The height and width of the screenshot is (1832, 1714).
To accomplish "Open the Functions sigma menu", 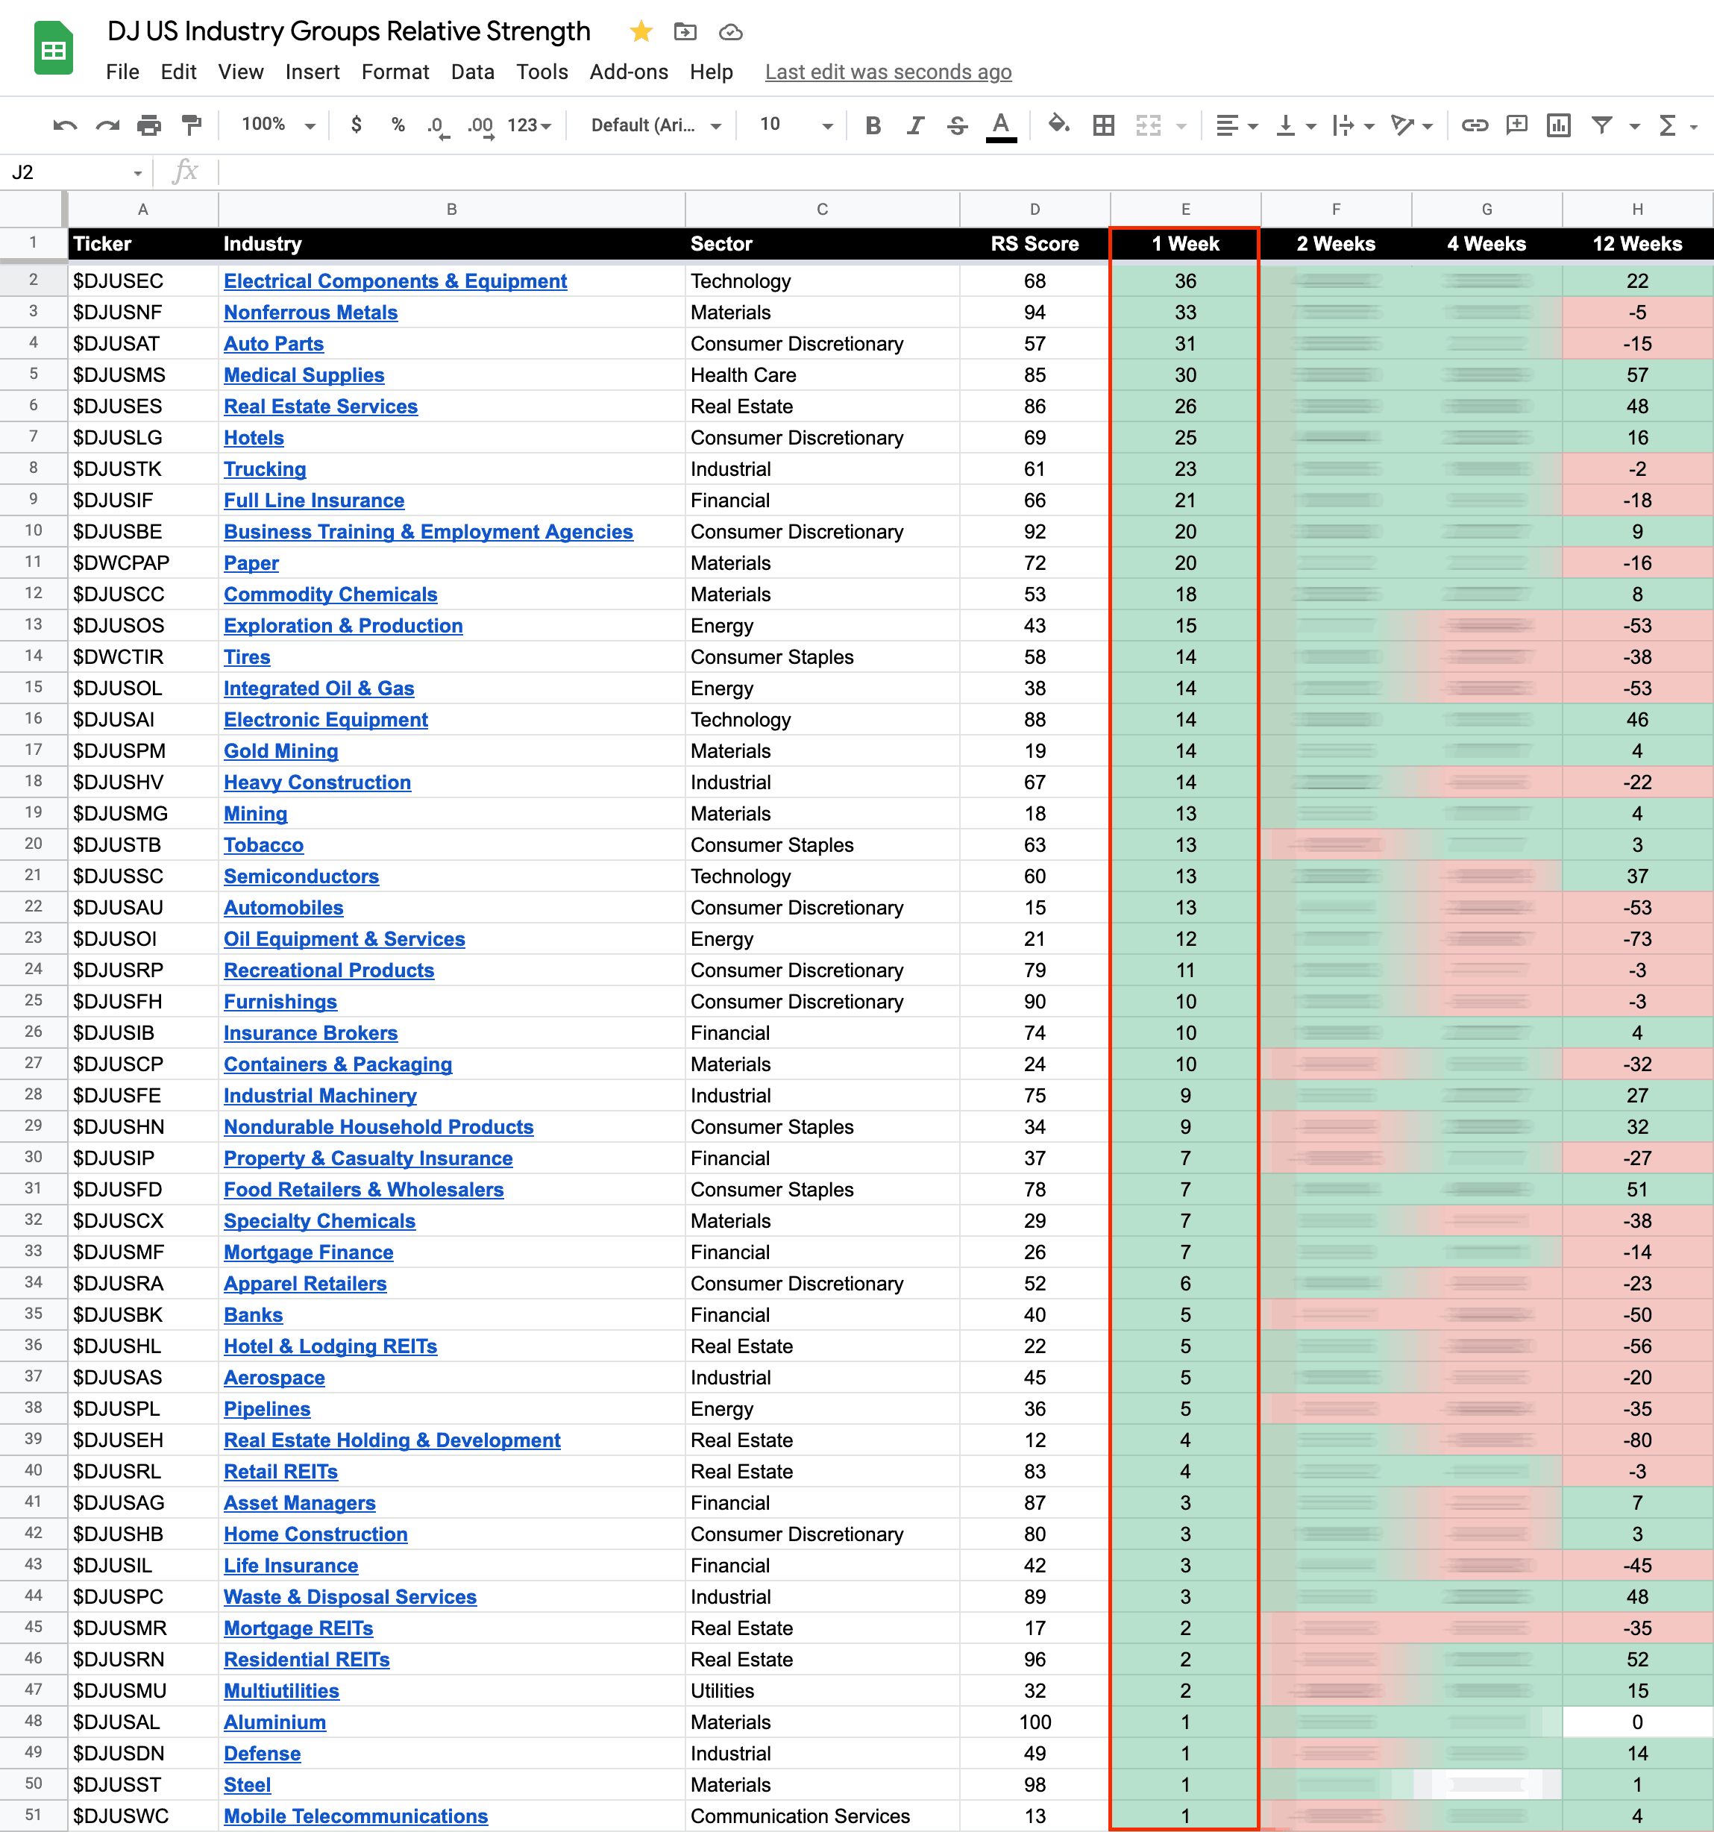I will pyautogui.click(x=1678, y=125).
